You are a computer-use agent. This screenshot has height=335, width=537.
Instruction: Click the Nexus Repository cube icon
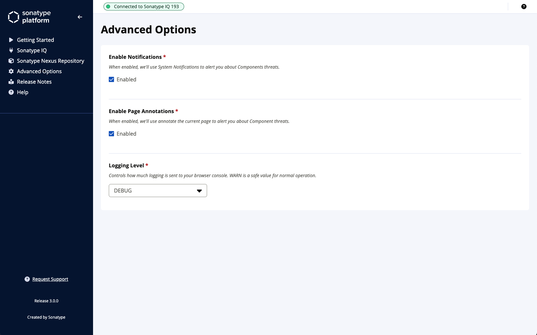(x=11, y=61)
